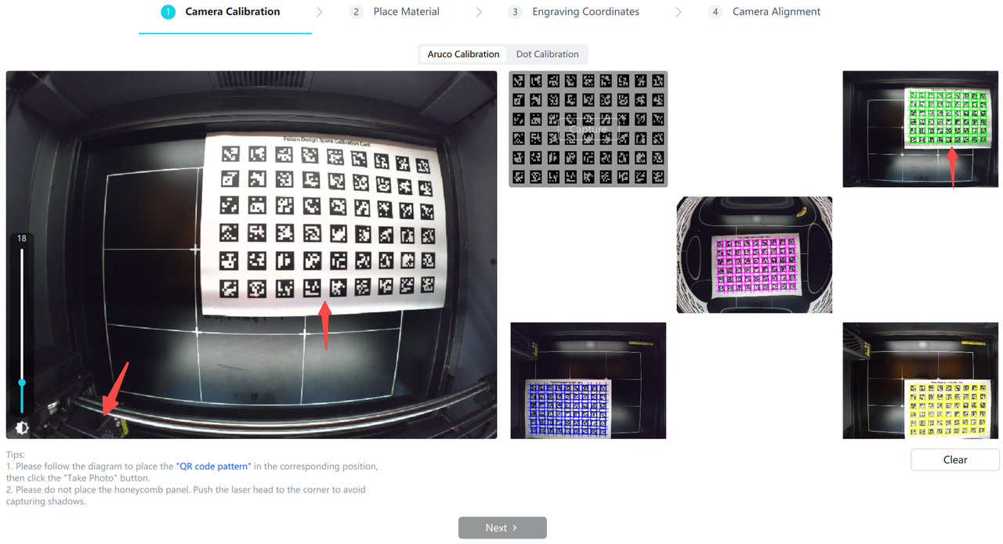Viewport: 1003px width, 544px height.
Task: Select the magenta-marked center calibration photo
Action: click(x=754, y=254)
